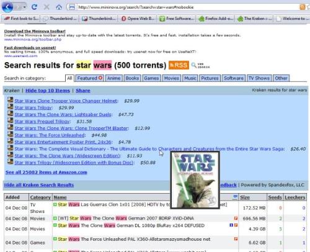This screenshot has height=252, width=310.
Task: Select the 'Books' category tab
Action: coord(132,78)
